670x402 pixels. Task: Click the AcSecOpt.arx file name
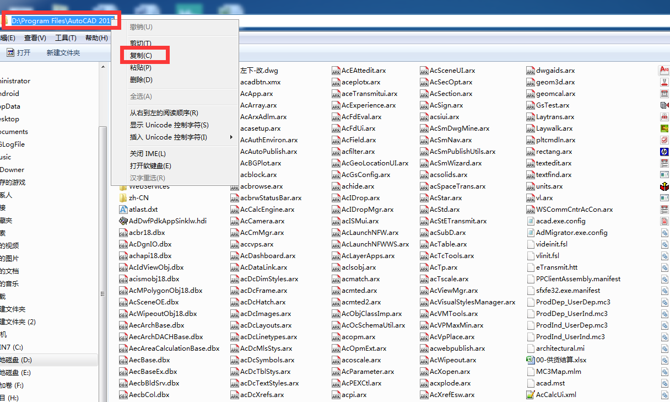[451, 82]
